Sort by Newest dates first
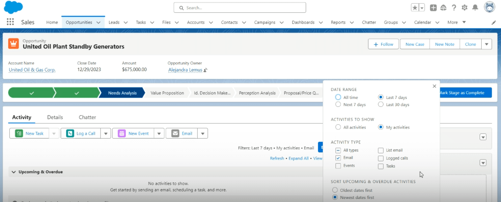Screen dimensions: 501x202 click(335, 197)
